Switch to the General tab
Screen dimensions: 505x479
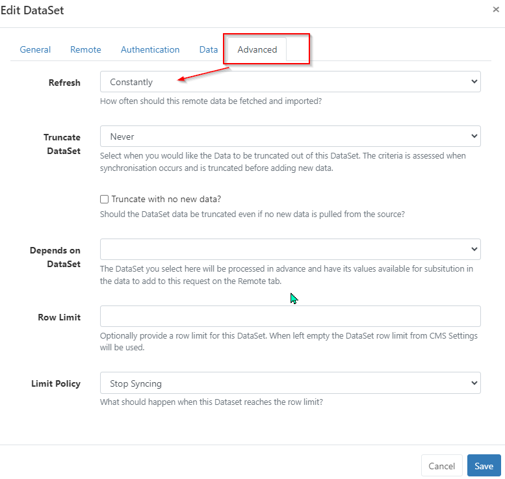[x=35, y=49]
